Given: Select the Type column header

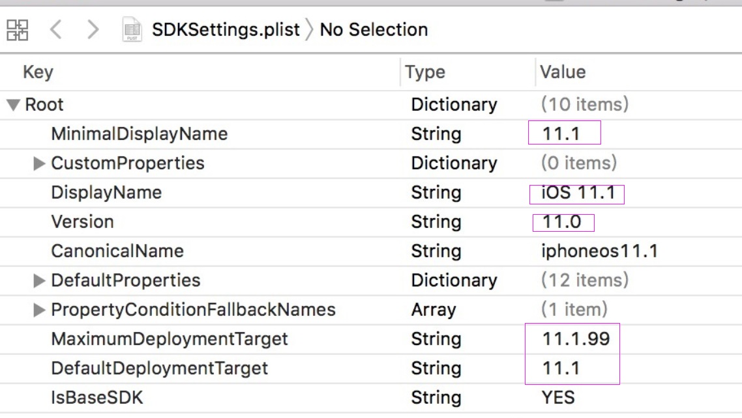Looking at the screenshot, I should [425, 72].
